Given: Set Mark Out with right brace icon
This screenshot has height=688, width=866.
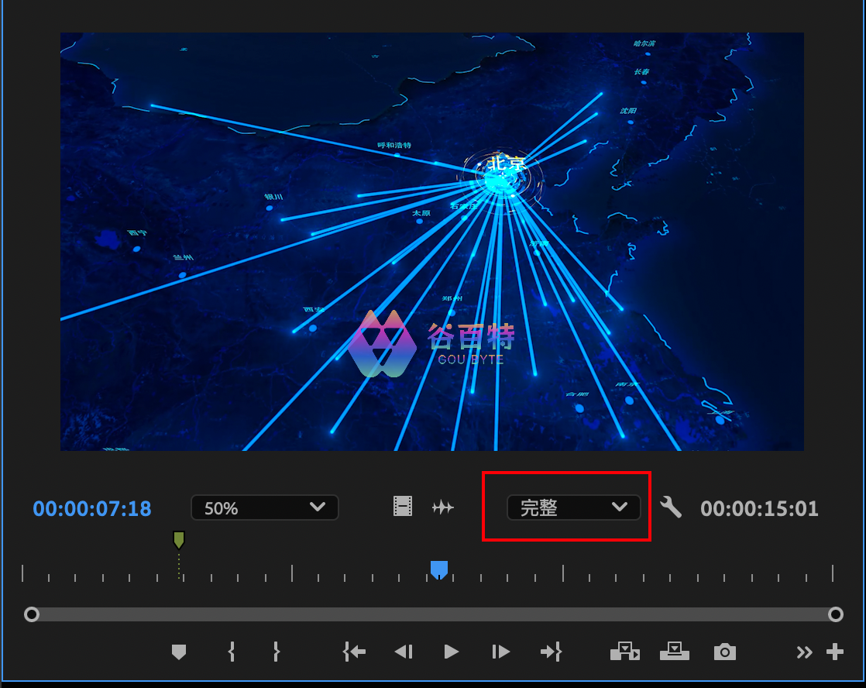Looking at the screenshot, I should point(276,652).
